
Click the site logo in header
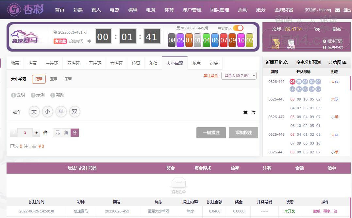[25, 10]
